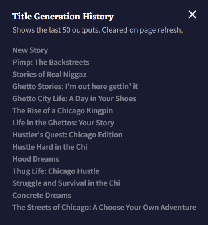The image size is (208, 225).
Task: Pick the title listed under 'Pimp: The Backstreets'
Action: (x=49, y=75)
